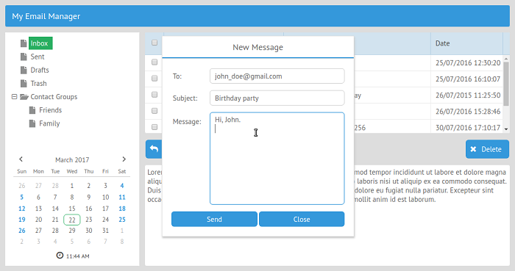
Task: Focus the Subject field
Action: [277, 98]
